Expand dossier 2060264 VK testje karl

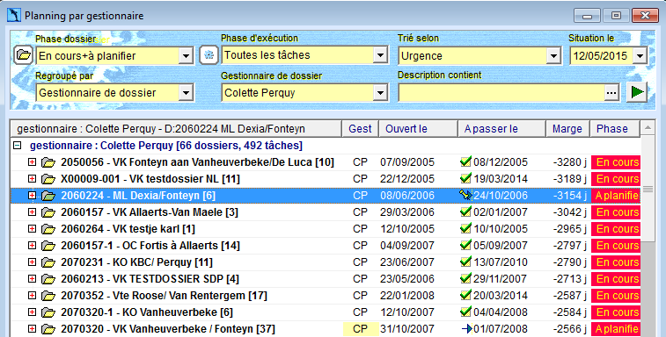(32, 228)
